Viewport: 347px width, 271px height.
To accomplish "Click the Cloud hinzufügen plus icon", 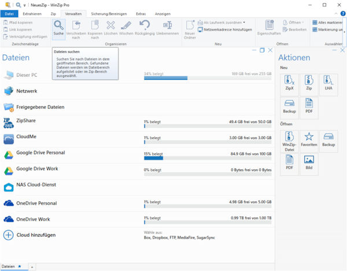I will [9, 235].
